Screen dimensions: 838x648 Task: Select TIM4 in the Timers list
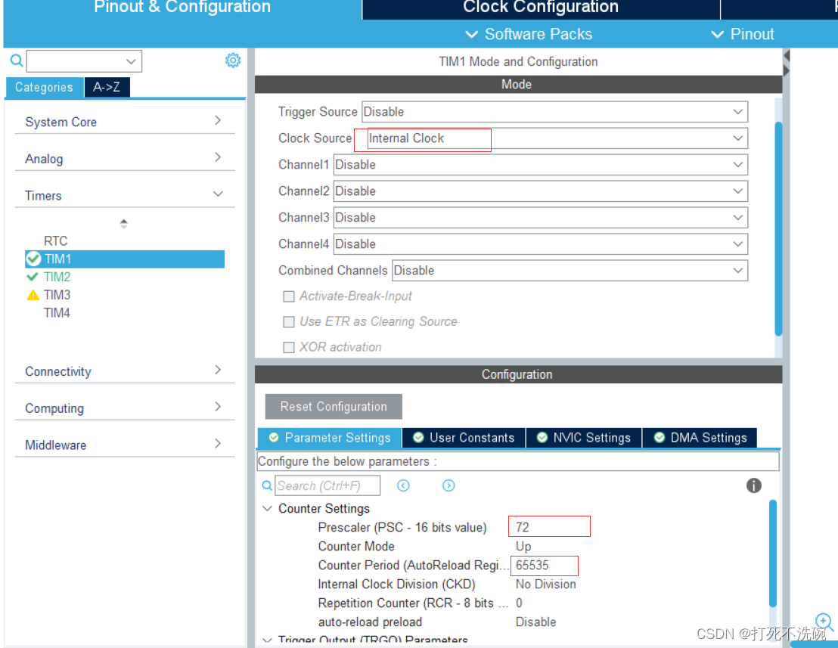pyautogui.click(x=57, y=313)
